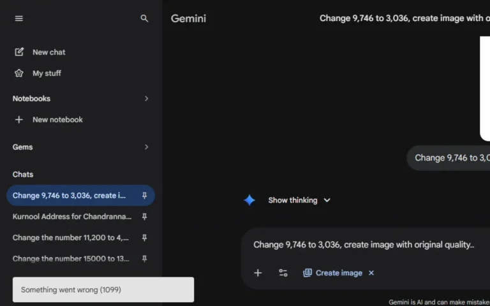Open the 'Kurnool Address for Chandranna...' chat
Image resolution: width=490 pixels, height=306 pixels.
click(72, 217)
